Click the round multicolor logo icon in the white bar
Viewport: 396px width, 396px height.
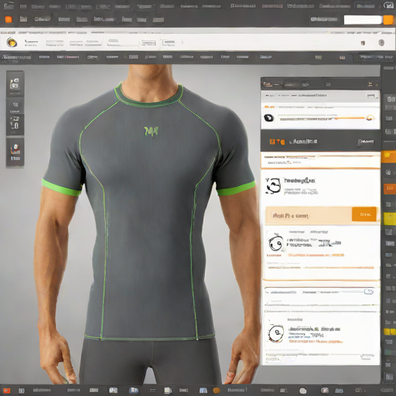(12, 42)
